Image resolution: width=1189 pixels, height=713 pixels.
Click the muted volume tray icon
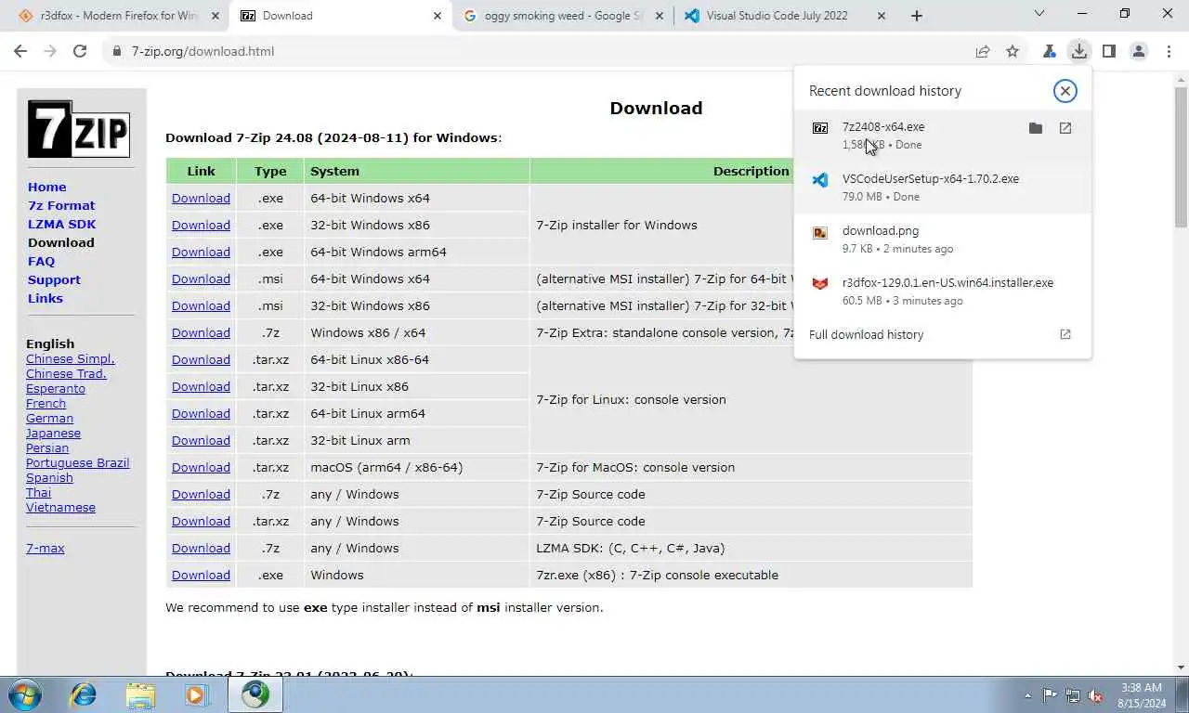click(x=1096, y=695)
